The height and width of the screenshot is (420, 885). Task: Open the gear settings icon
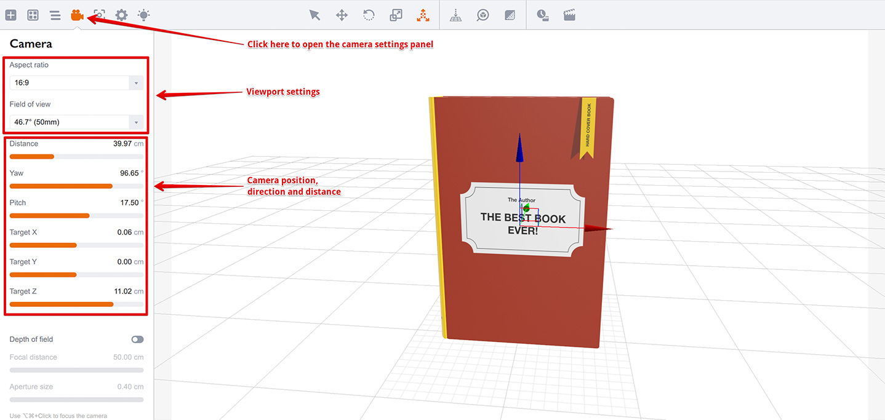coord(121,15)
